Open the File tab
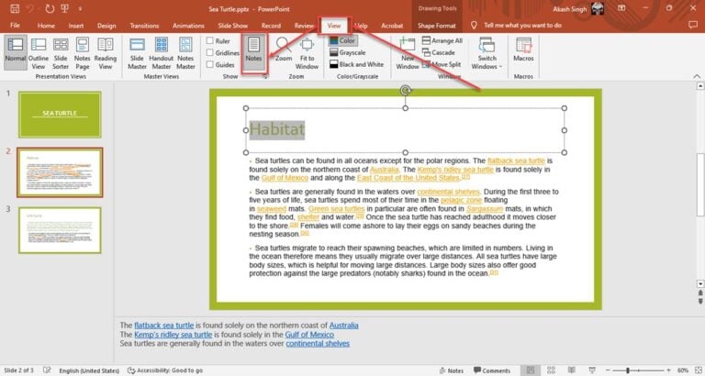 15,26
